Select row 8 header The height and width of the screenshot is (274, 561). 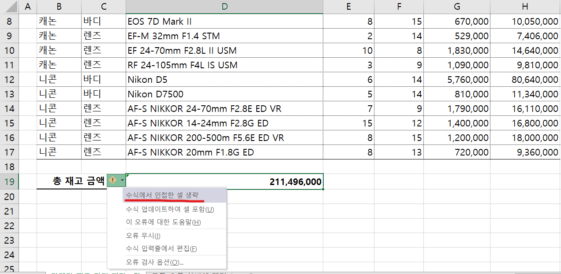pyautogui.click(x=9, y=21)
